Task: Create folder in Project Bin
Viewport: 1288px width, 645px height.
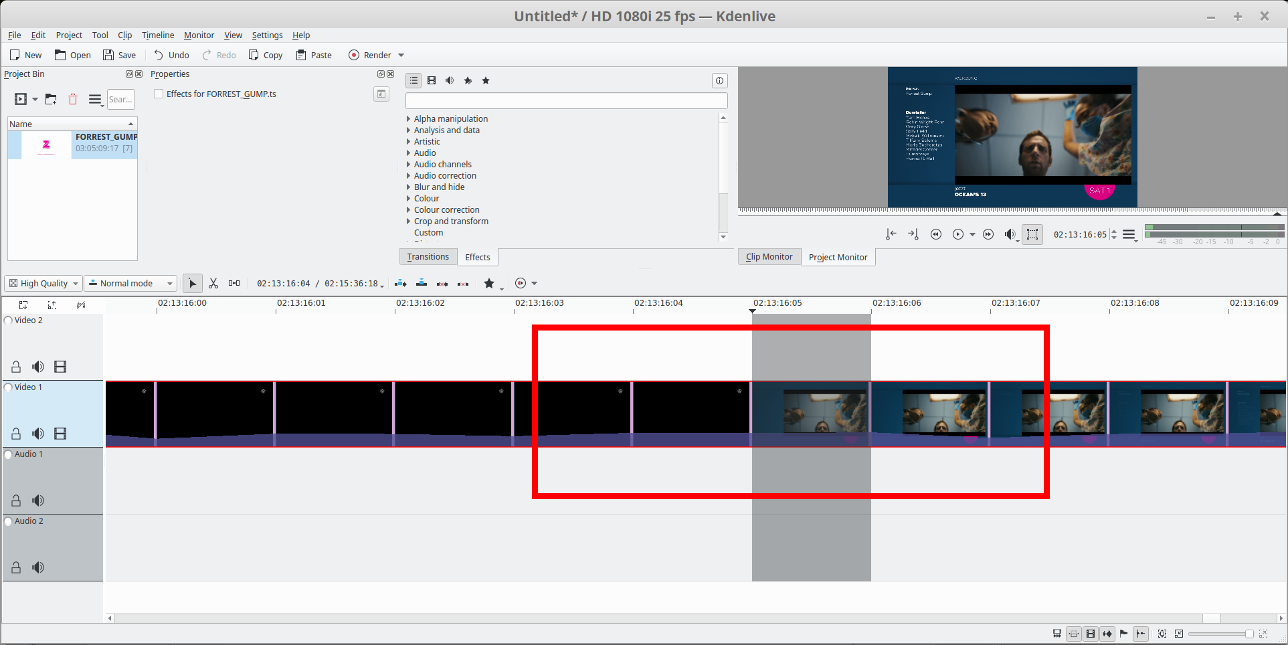Action: pyautogui.click(x=51, y=100)
